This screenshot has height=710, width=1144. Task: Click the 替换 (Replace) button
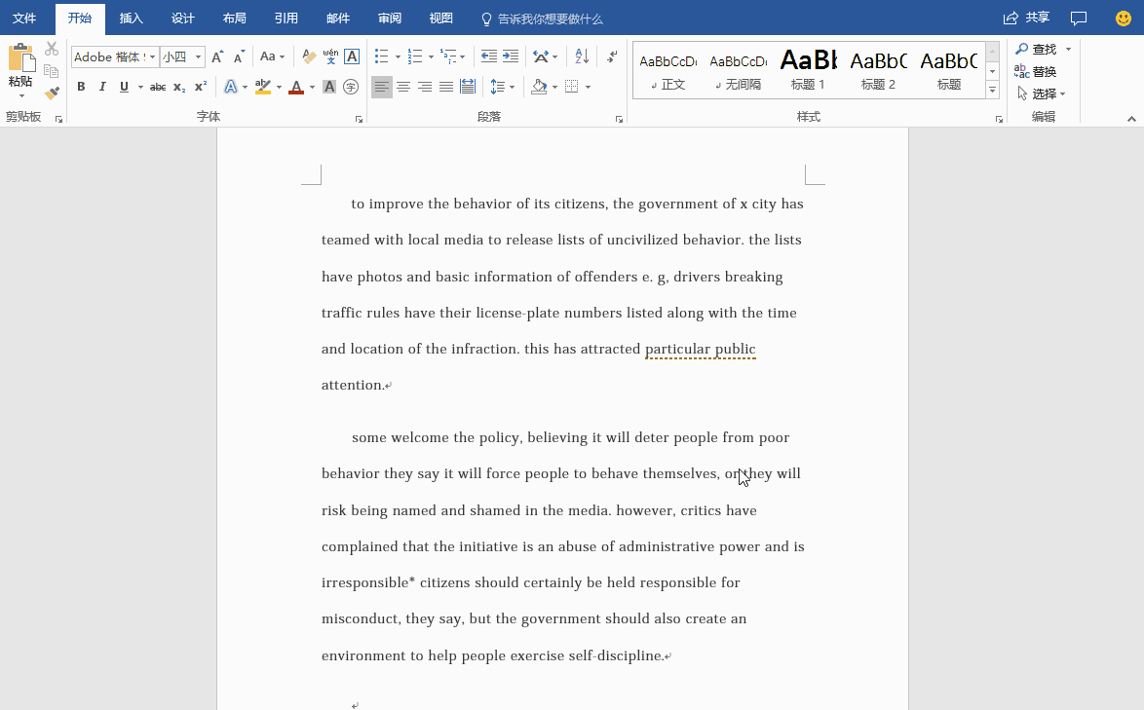(1035, 71)
